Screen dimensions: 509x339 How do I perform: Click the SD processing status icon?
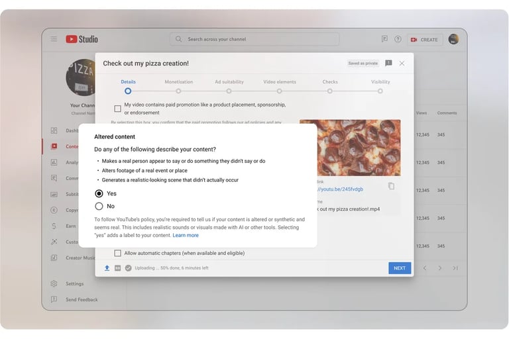click(117, 268)
